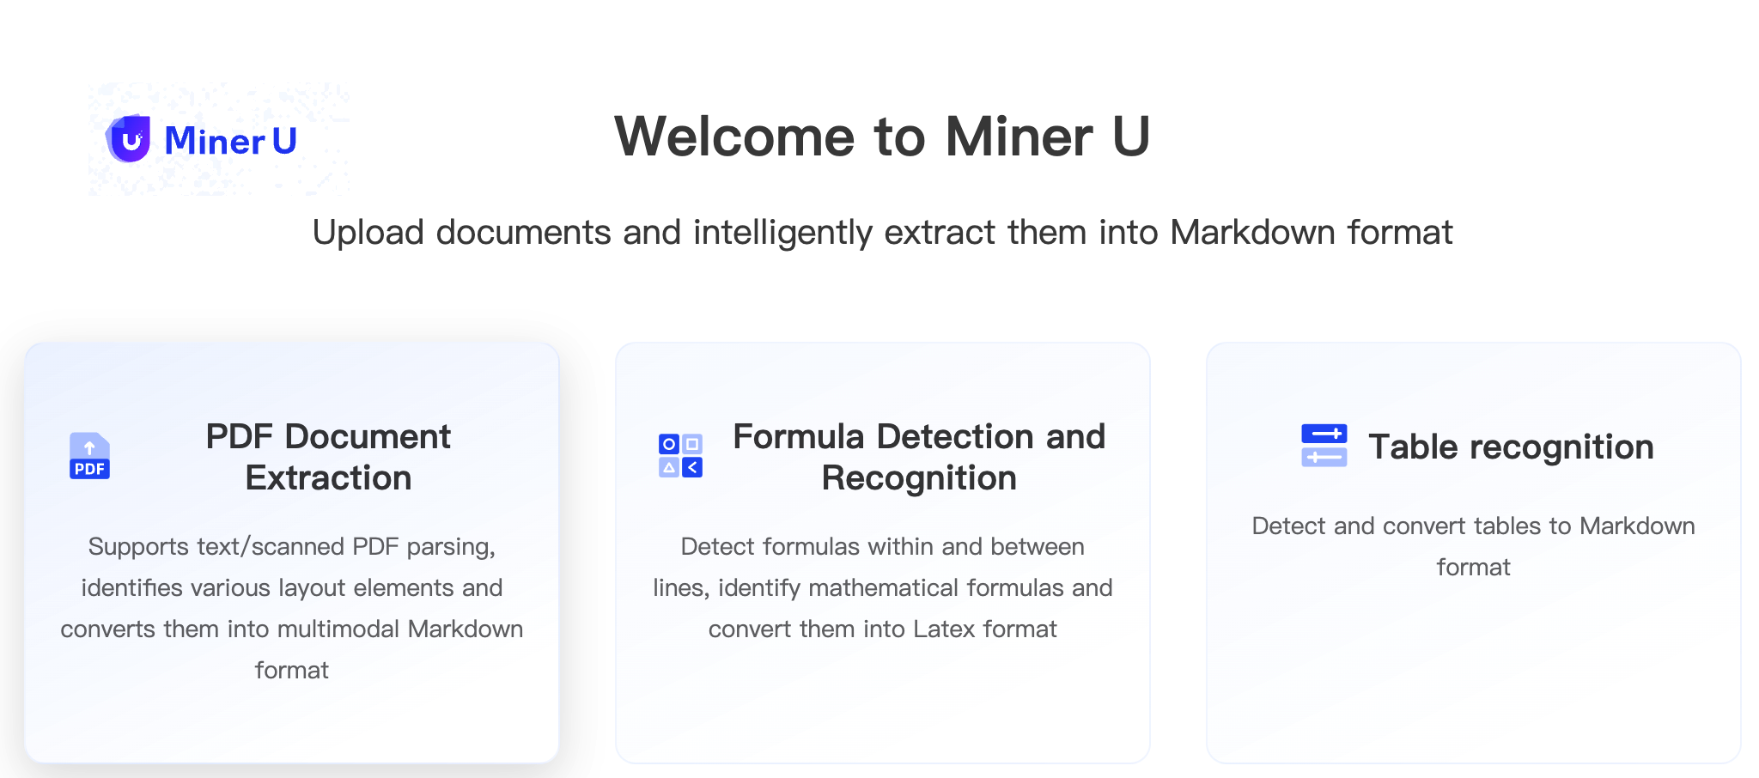The height and width of the screenshot is (778, 1759).
Task: Click the Welcome to Miner U title
Action: (882, 137)
